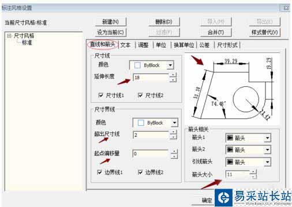Open the 文本 tab
Viewport: 292px width, 207px height.
pyautogui.click(x=125, y=45)
